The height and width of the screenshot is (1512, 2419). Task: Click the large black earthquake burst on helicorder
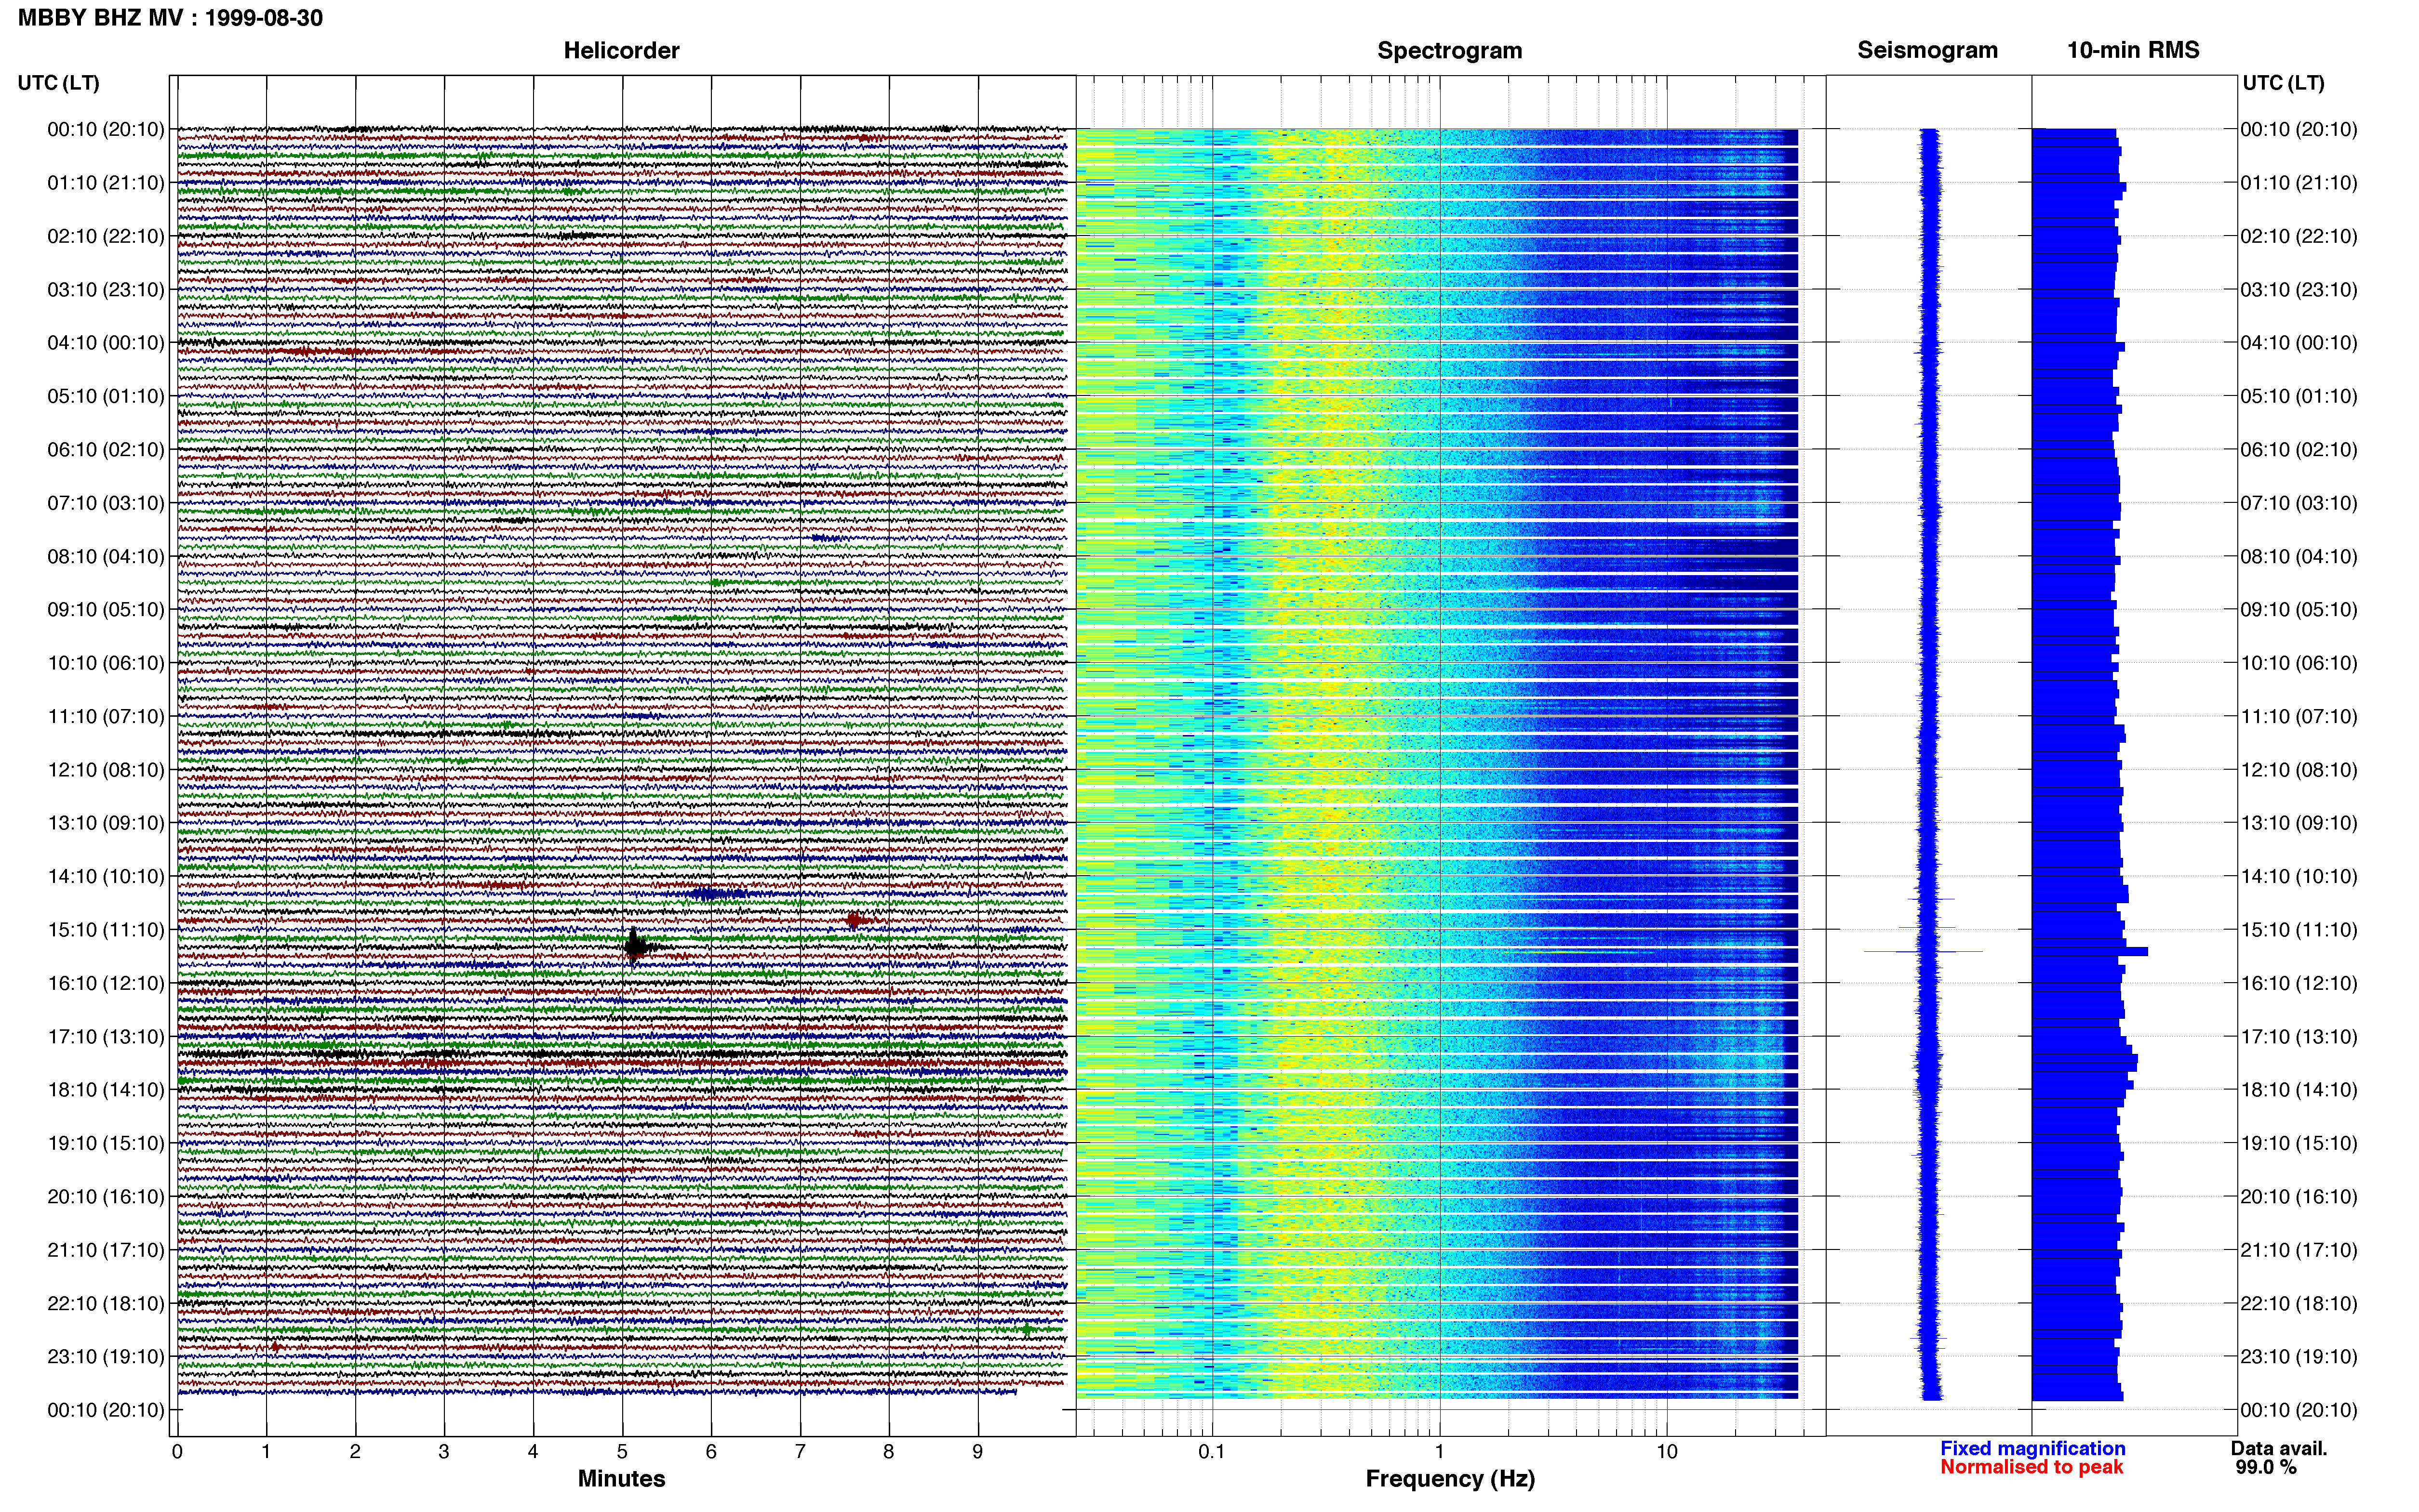tap(635, 946)
